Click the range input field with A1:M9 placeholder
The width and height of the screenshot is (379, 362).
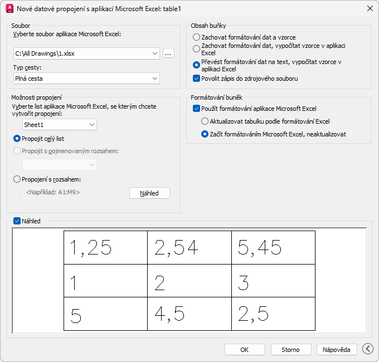73,193
